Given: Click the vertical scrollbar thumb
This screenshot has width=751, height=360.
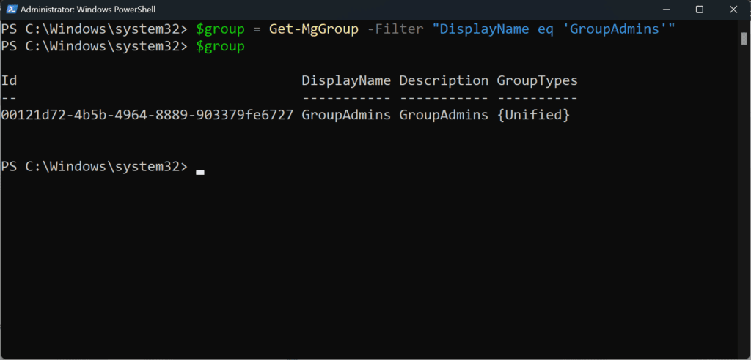Looking at the screenshot, I should click(744, 38).
